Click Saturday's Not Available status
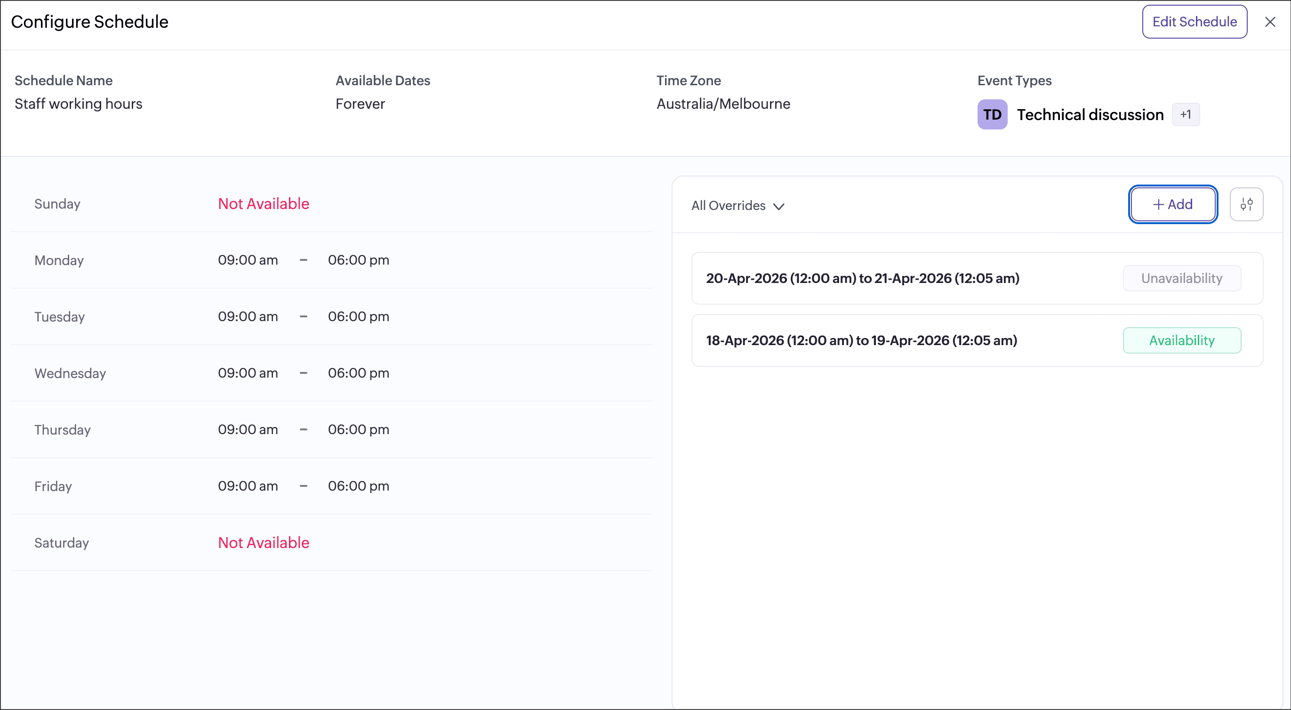This screenshot has height=710, width=1291. coord(264,542)
